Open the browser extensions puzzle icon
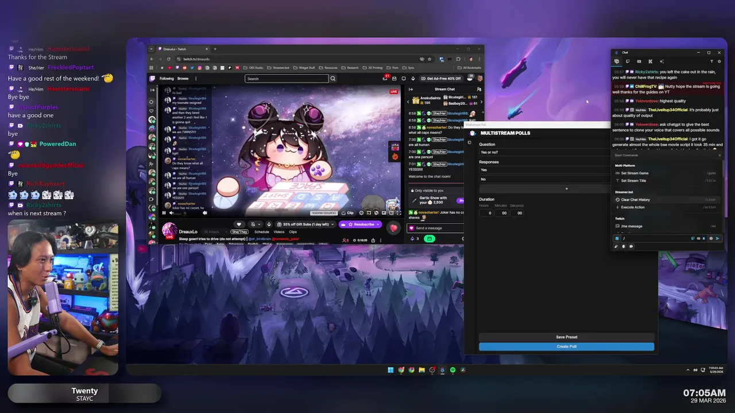This screenshot has width=735, height=413. pos(458,59)
